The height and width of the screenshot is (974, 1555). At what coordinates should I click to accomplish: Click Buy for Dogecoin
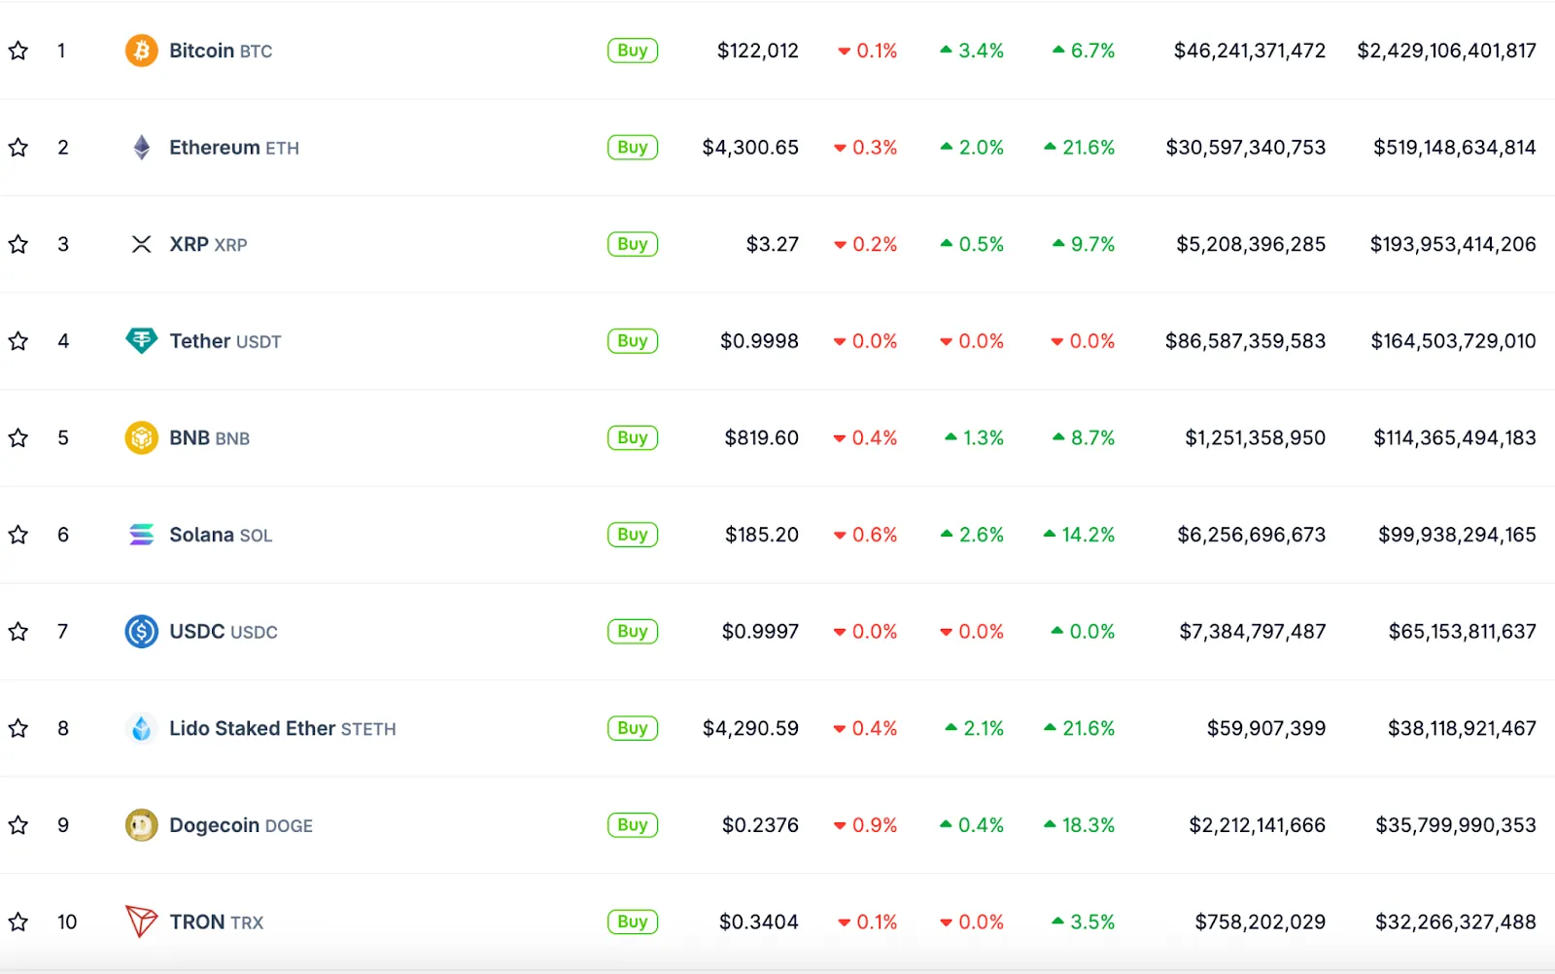point(633,824)
